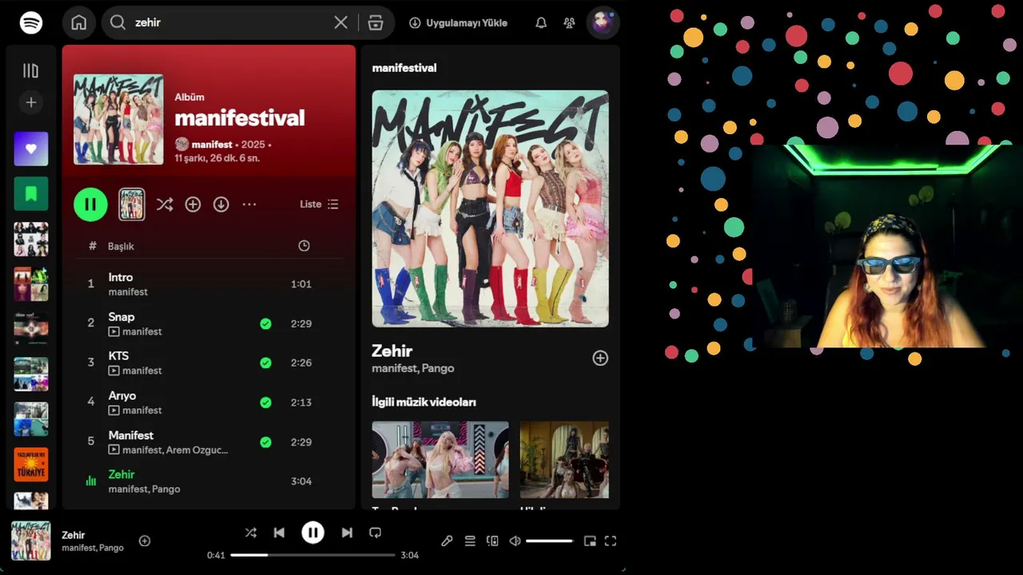Open the Liked Songs heart tile
The width and height of the screenshot is (1023, 575).
pos(31,149)
